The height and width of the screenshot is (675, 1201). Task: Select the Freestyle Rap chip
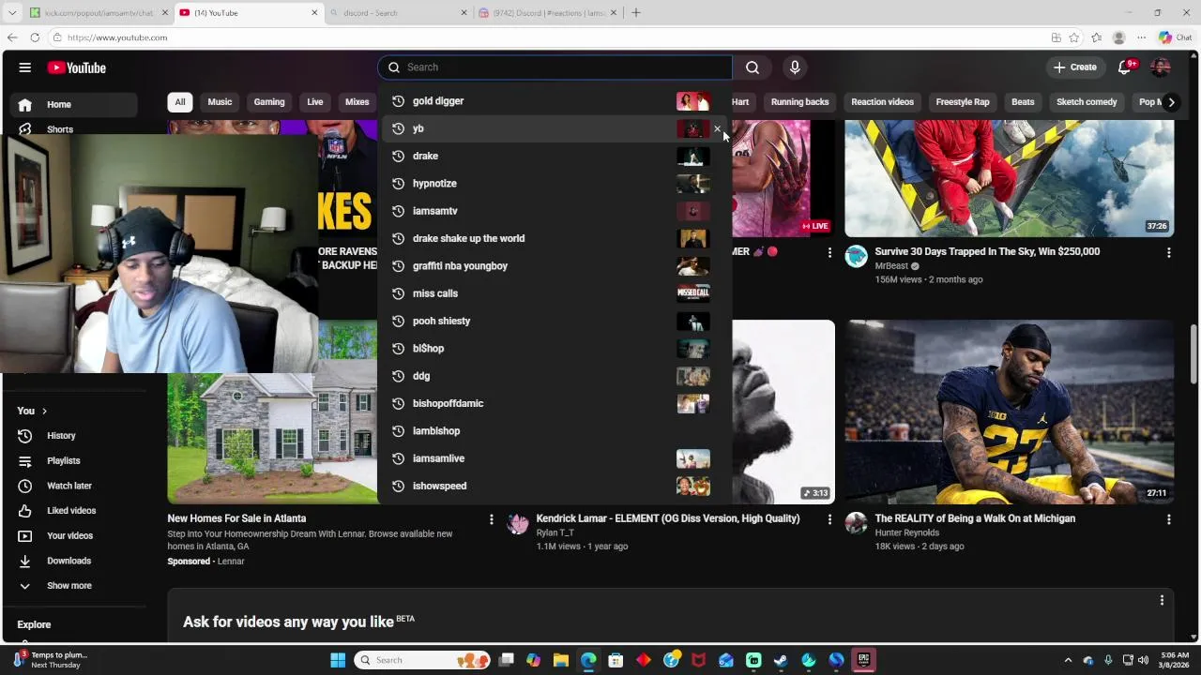pos(963,102)
